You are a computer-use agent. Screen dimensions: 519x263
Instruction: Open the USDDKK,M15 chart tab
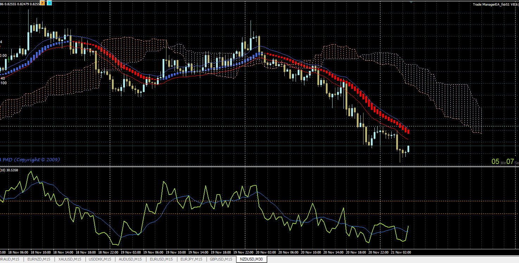coord(100,259)
